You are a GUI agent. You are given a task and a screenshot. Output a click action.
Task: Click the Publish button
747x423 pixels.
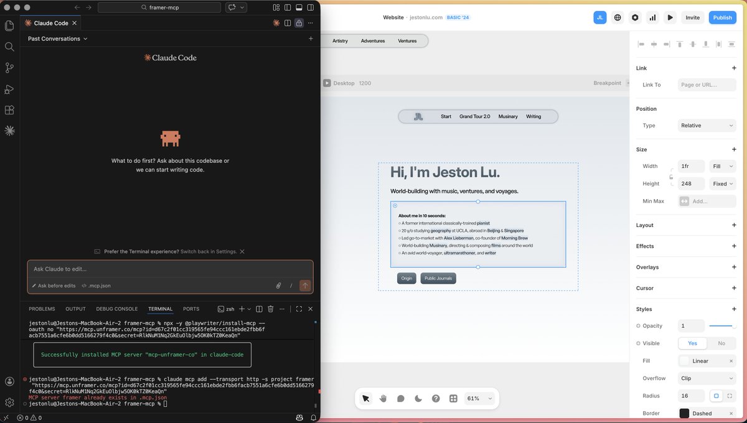722,17
